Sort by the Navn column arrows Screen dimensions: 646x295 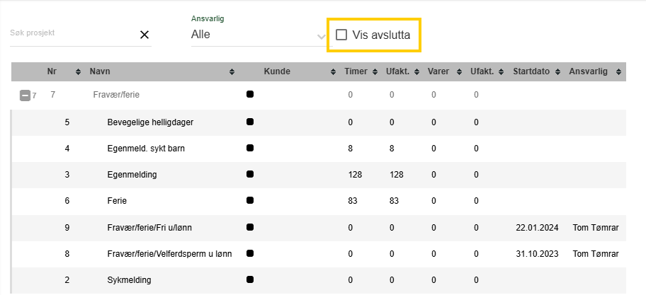(232, 71)
